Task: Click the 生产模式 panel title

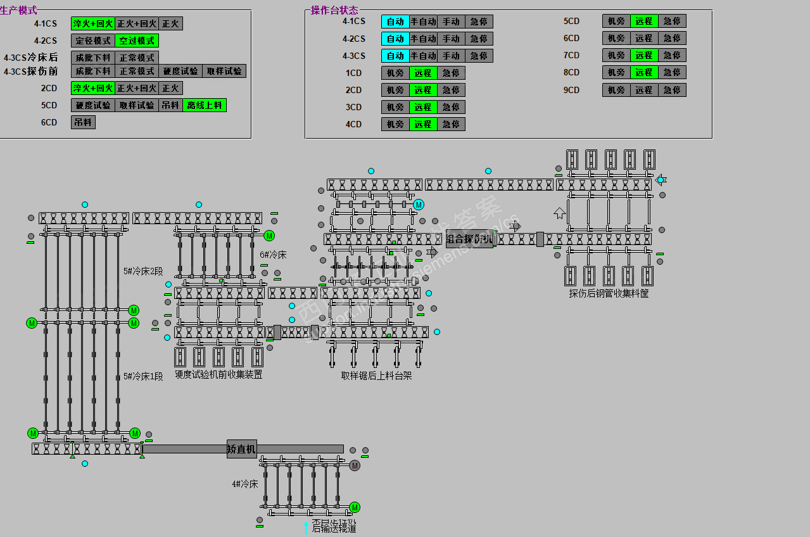Action: tap(18, 10)
